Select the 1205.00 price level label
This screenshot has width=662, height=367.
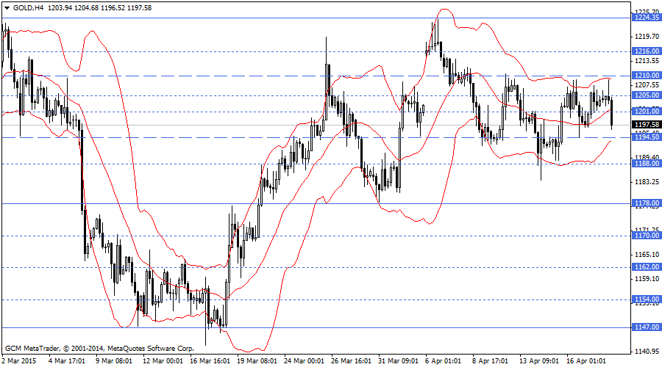(646, 95)
